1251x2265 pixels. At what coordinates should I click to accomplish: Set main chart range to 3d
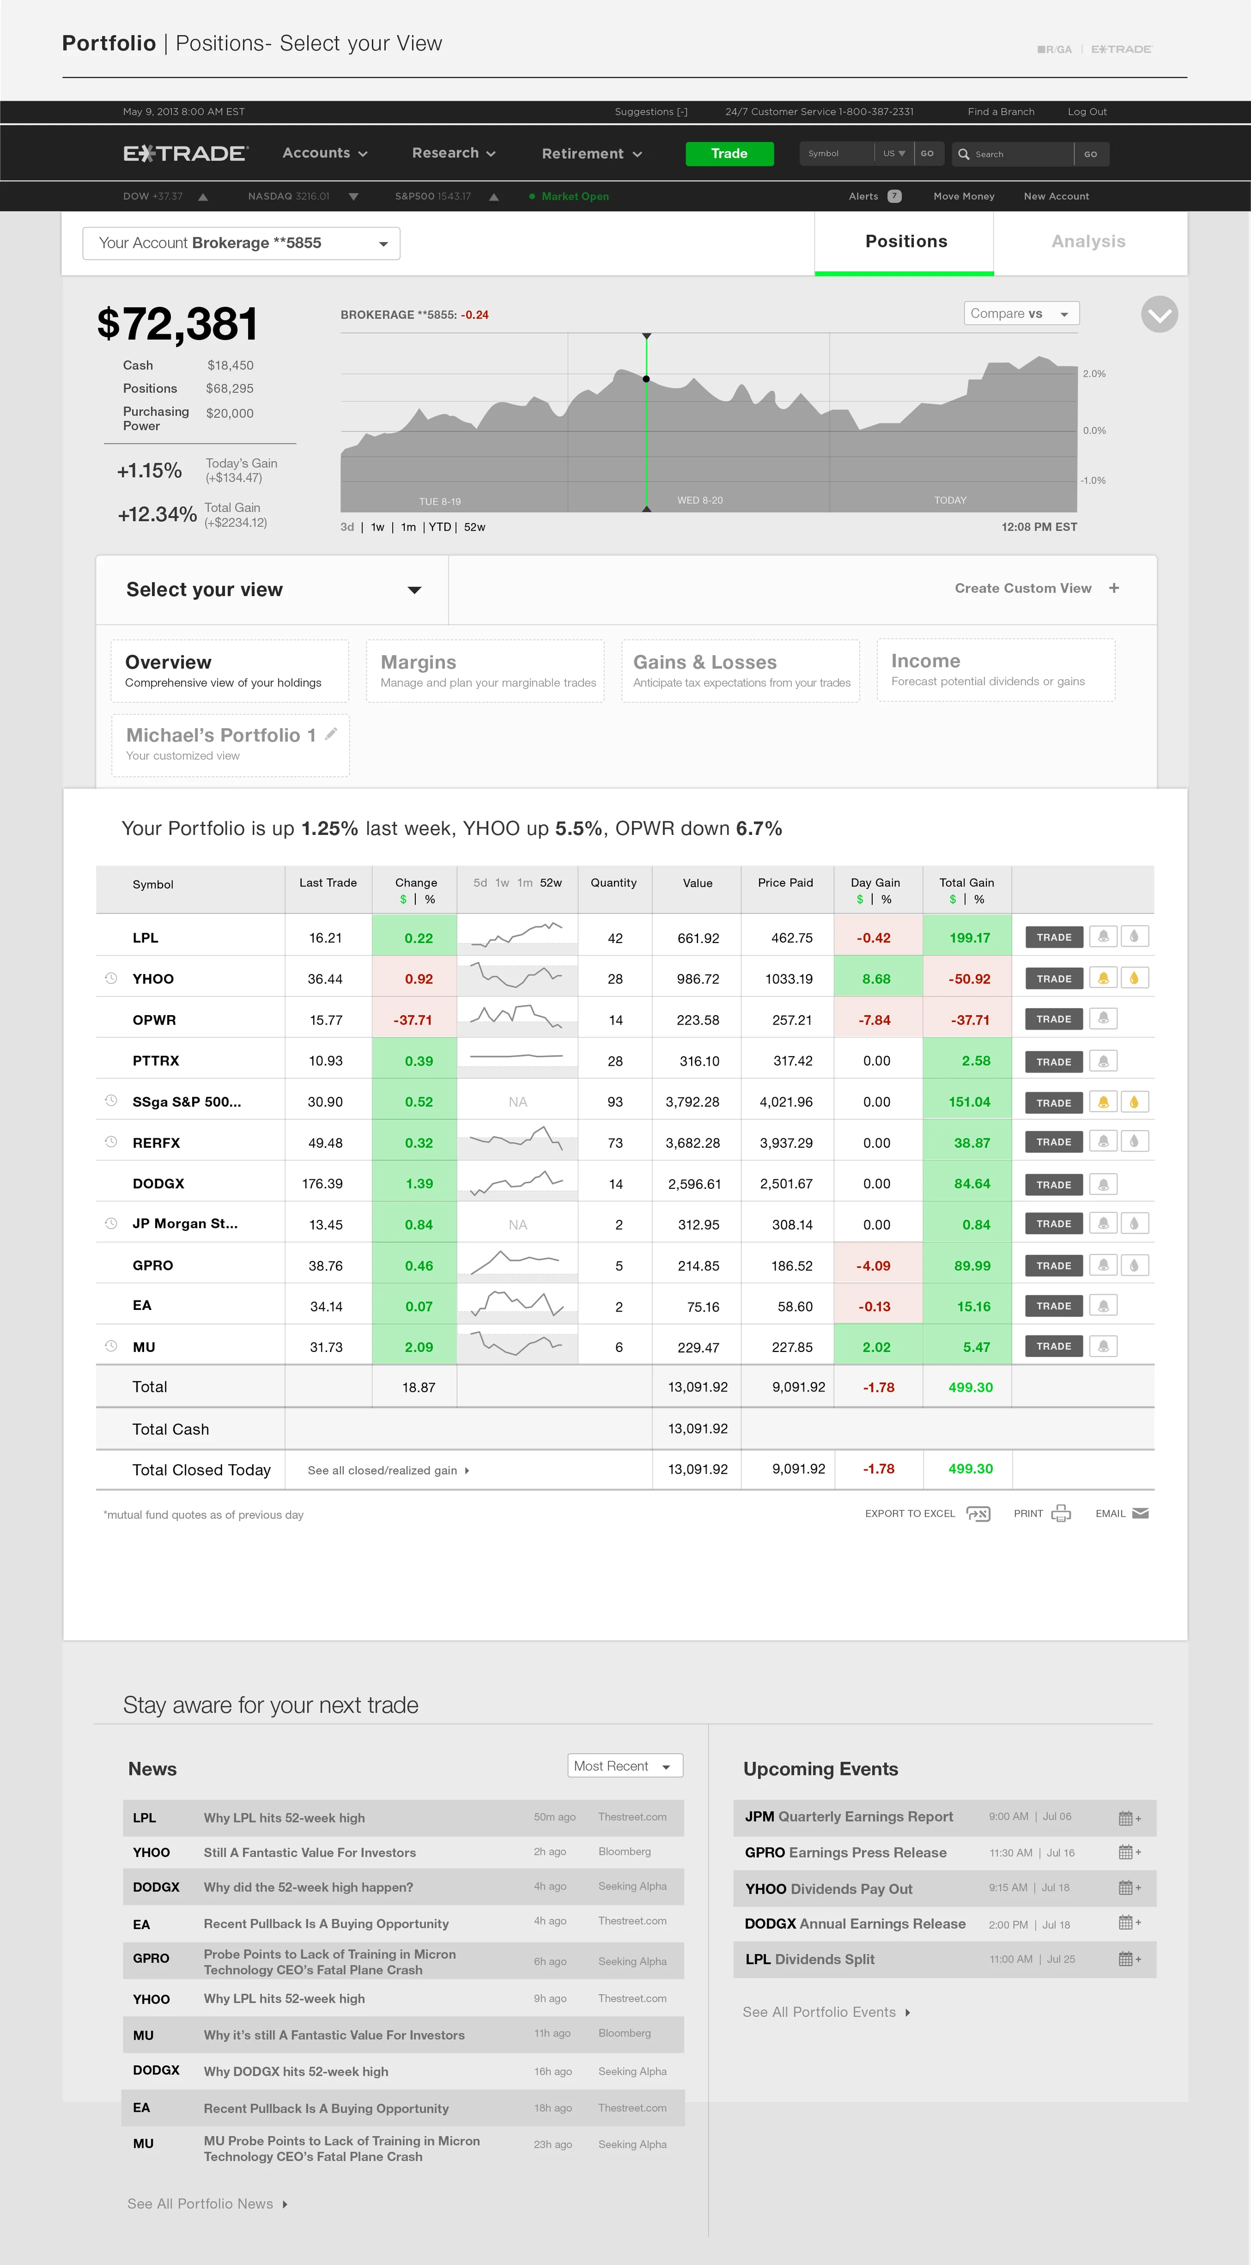(347, 527)
